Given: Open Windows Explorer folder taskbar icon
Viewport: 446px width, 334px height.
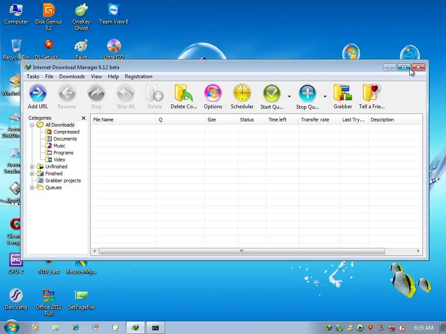Looking at the screenshot, I should coord(55,327).
